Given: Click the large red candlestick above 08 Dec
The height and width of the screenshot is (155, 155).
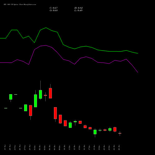Looking at the screenshot, I should coord(55,113).
